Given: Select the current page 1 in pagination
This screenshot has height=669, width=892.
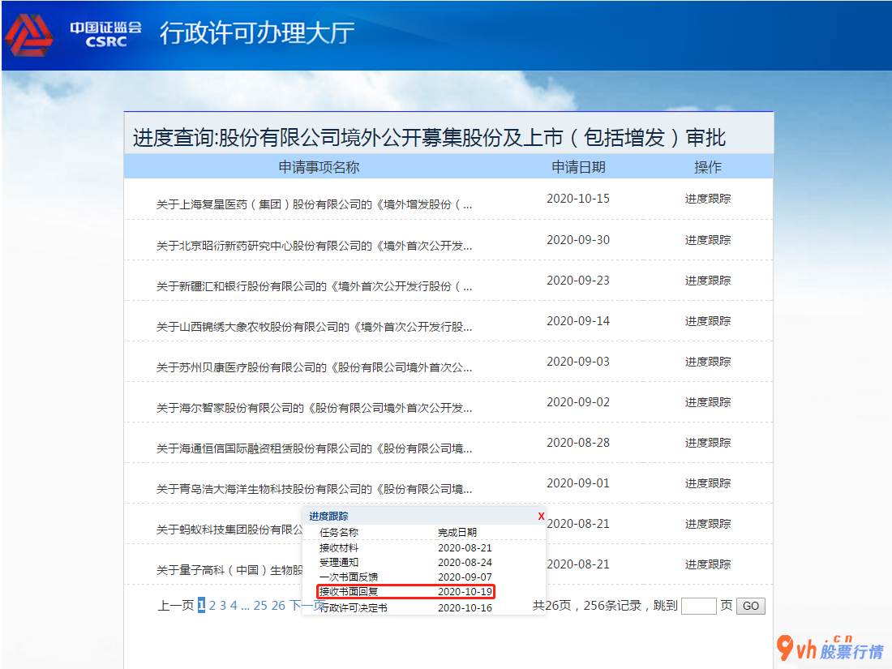Looking at the screenshot, I should (201, 605).
